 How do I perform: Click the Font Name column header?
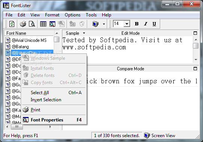(x=29, y=33)
